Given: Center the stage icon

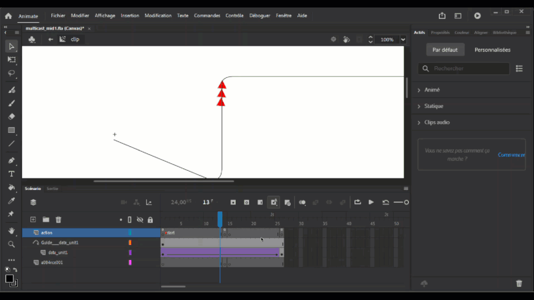Looking at the screenshot, I should (x=334, y=40).
